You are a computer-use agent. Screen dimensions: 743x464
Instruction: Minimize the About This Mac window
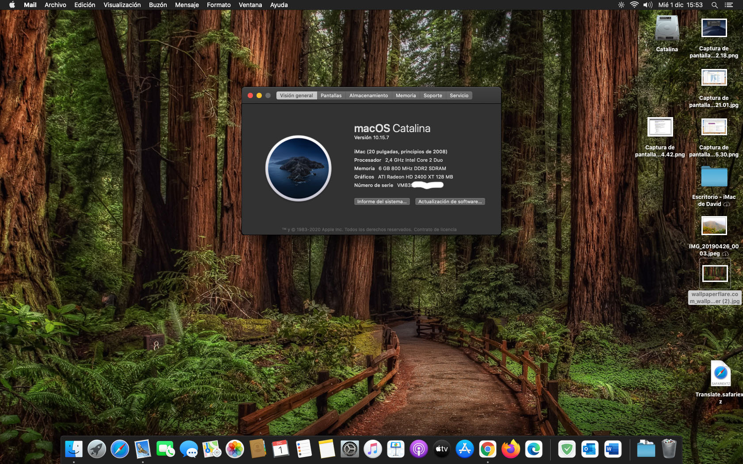click(259, 95)
